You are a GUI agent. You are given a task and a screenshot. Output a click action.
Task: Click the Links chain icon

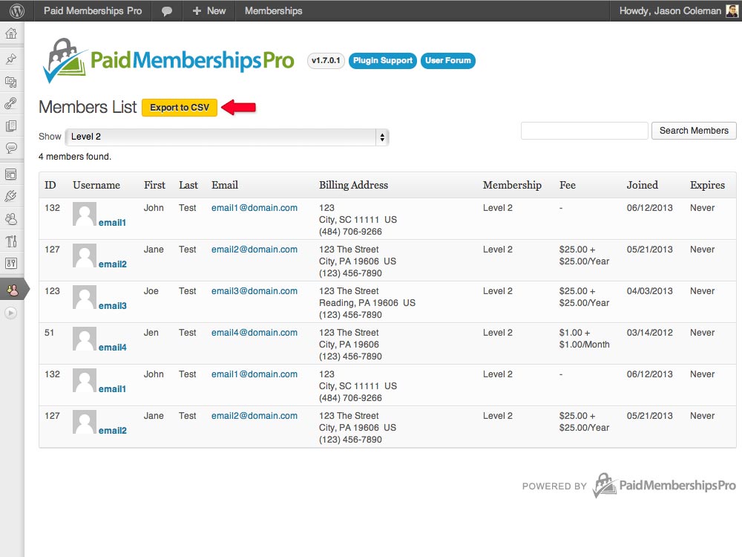pyautogui.click(x=11, y=104)
